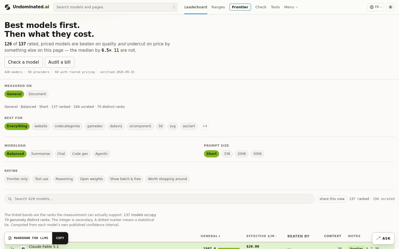Viewport: 399px width, 249px height.
Task: Click the 'share this view' button
Action: coord(332,199)
